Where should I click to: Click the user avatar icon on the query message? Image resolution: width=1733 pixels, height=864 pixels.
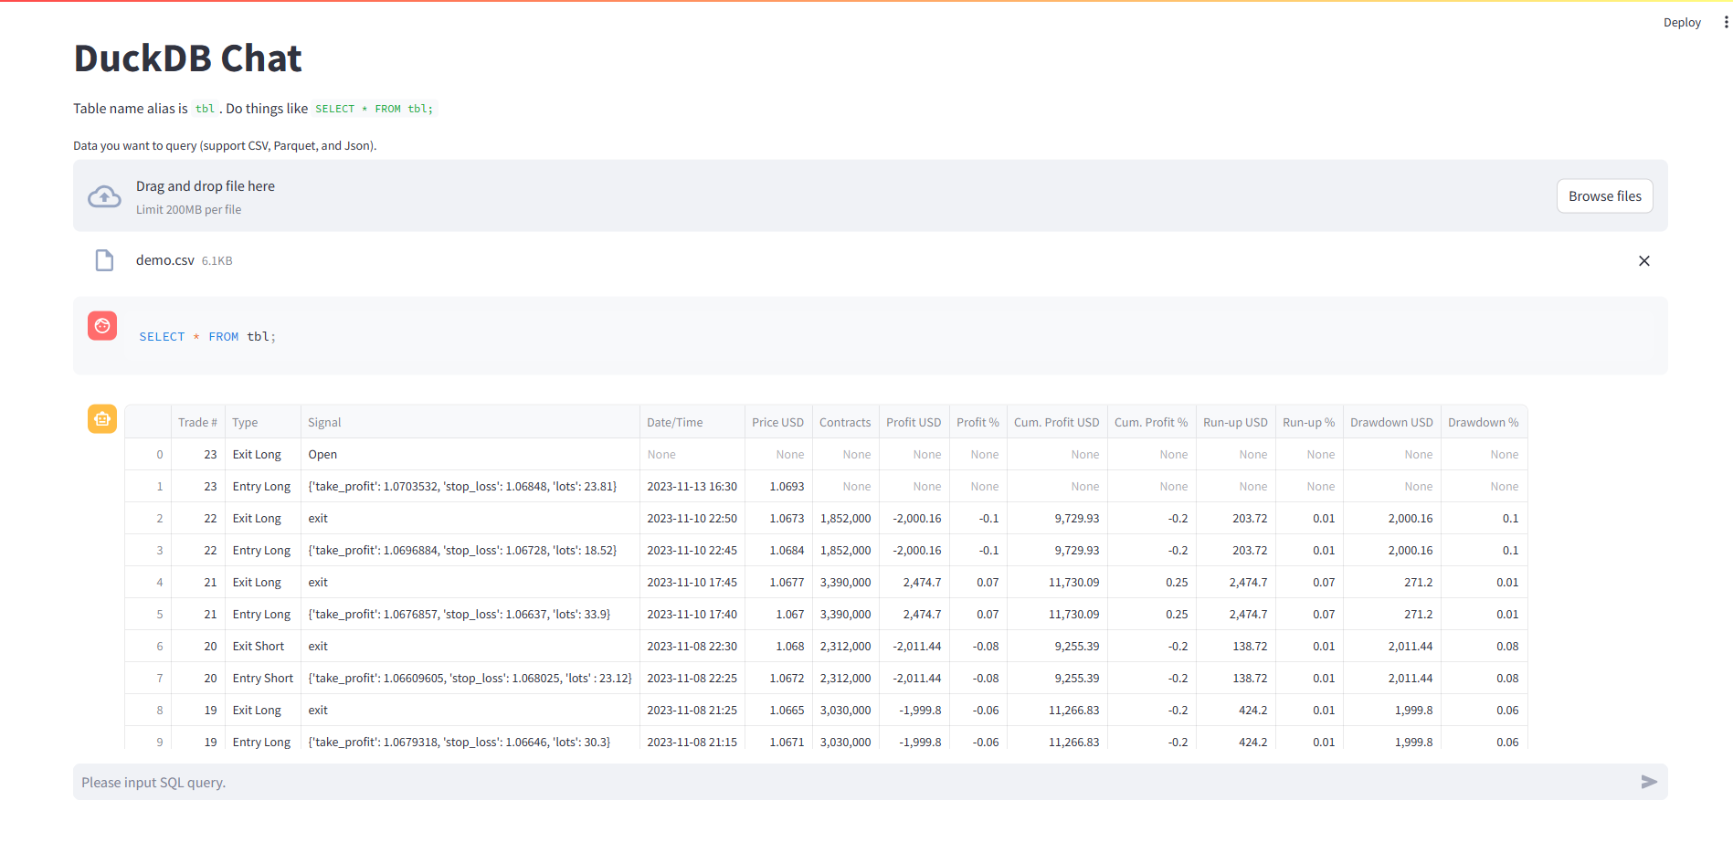(x=102, y=325)
